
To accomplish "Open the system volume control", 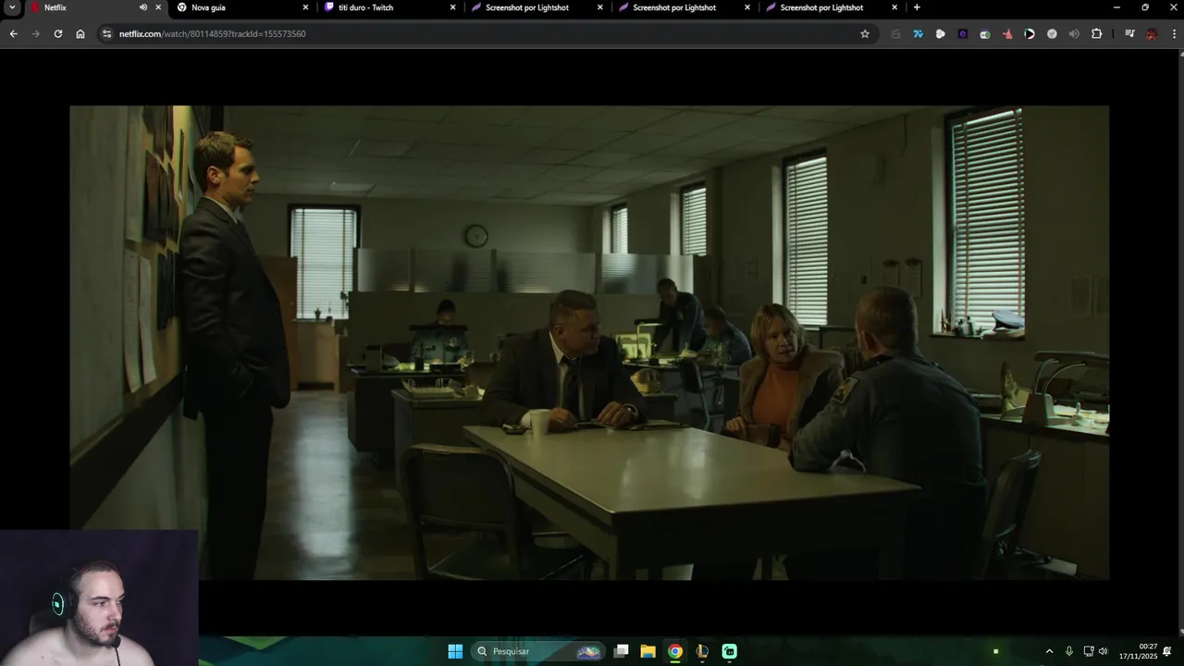I will click(1103, 651).
